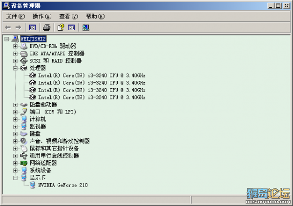Expand the SCSI 和 RAID 控制器 node

15,61
